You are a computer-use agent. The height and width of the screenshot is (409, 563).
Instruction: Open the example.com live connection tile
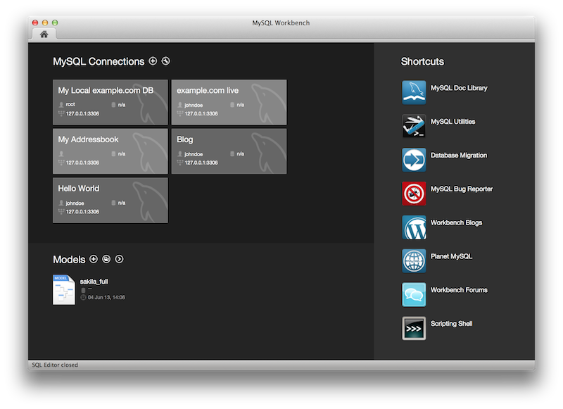pyautogui.click(x=229, y=102)
